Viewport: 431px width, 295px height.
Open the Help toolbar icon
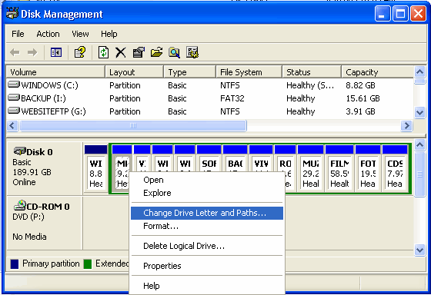tap(80, 52)
